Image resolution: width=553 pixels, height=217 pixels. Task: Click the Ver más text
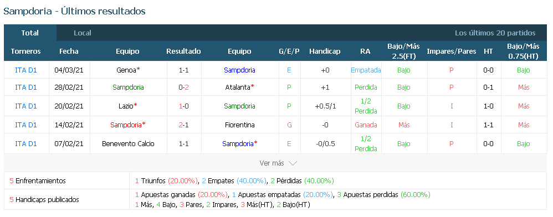click(272, 163)
